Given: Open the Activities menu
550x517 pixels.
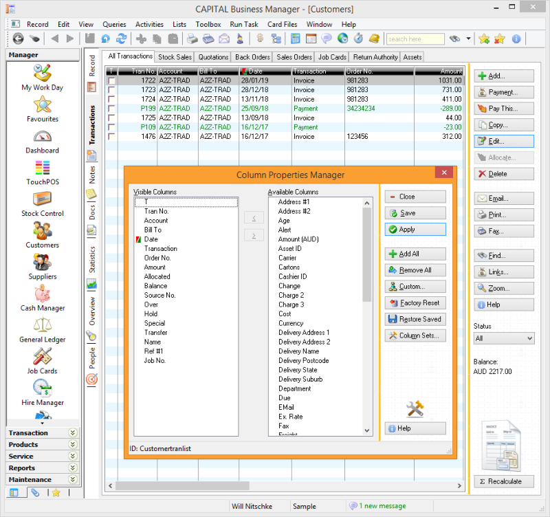Looking at the screenshot, I should (x=149, y=24).
